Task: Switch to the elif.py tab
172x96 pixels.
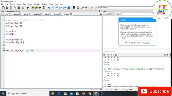Action: 26,14
